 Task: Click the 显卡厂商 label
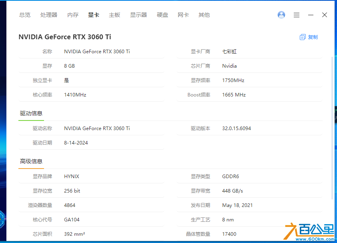[200, 52]
